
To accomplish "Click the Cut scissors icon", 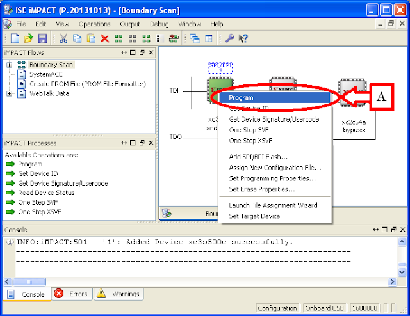I will [63, 38].
